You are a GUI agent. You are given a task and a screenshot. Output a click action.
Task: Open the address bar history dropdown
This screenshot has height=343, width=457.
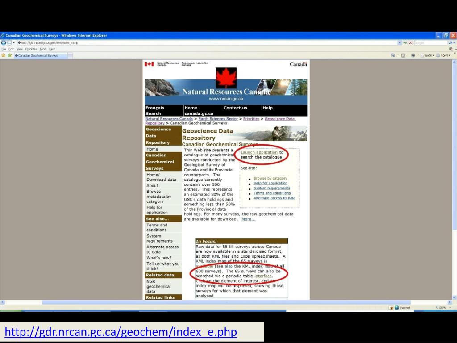coord(399,42)
